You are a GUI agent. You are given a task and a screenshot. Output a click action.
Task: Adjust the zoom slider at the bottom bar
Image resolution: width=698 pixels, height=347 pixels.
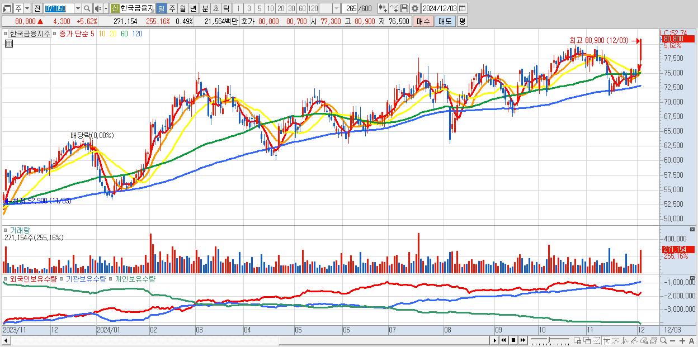549,340
